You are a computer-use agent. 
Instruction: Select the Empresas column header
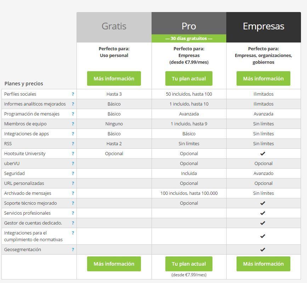tap(263, 26)
